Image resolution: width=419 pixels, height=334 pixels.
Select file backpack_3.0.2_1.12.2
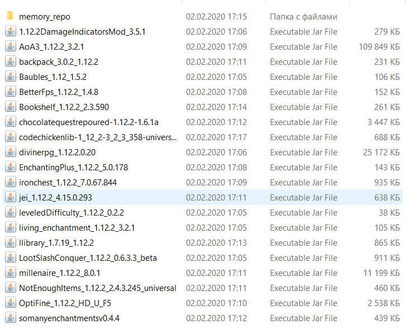(59, 62)
